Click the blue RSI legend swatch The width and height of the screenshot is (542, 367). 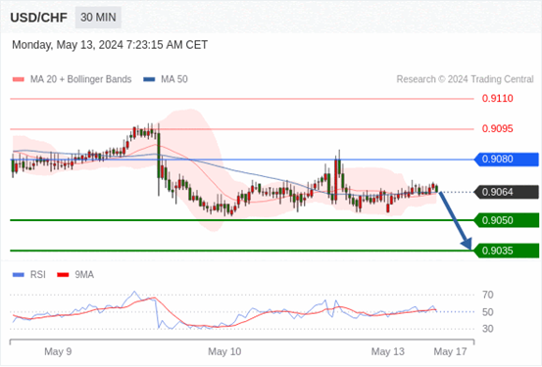click(19, 275)
